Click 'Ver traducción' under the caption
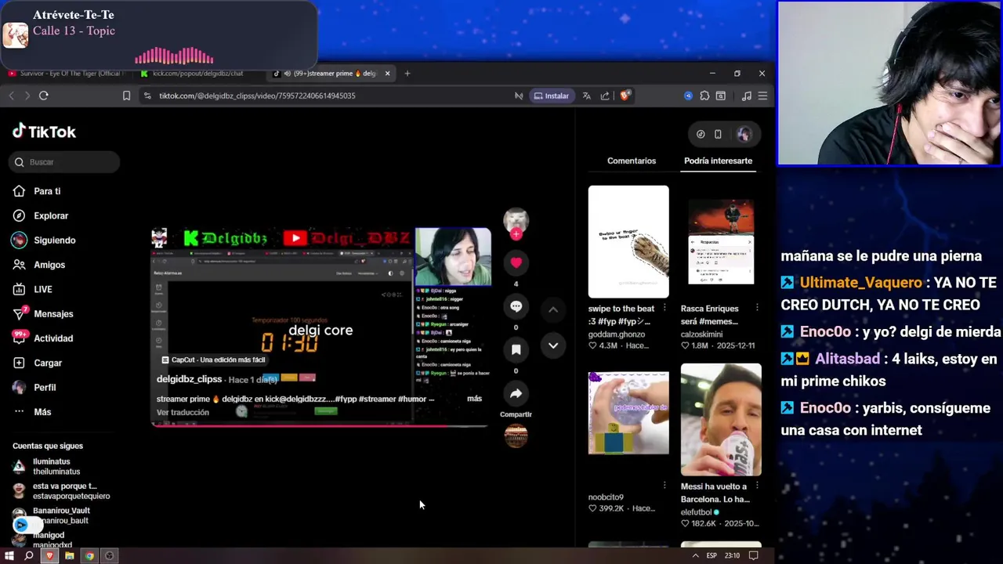The height and width of the screenshot is (564, 1003). (183, 412)
